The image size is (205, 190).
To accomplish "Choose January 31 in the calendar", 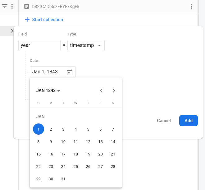I will coord(63,179).
